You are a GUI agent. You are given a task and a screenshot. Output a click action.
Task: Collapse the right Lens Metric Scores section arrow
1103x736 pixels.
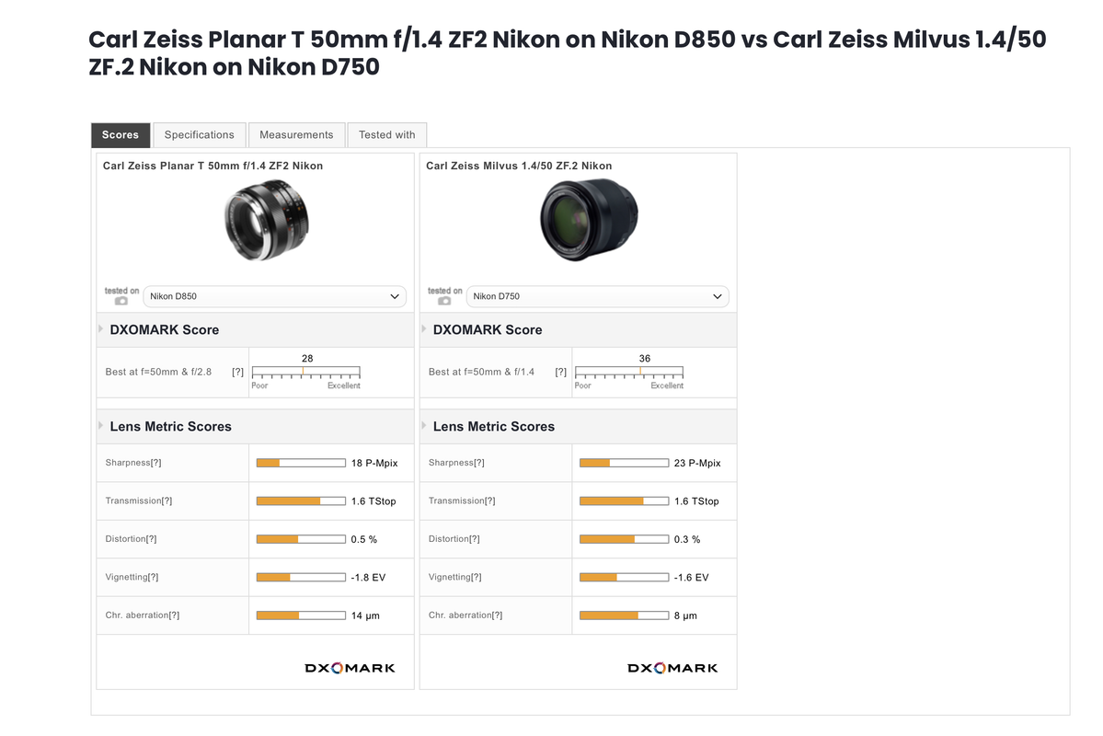click(423, 426)
